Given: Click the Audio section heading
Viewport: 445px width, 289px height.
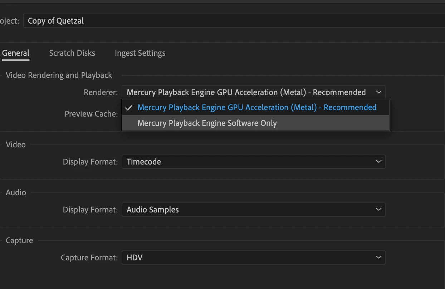Looking at the screenshot, I should click(16, 192).
